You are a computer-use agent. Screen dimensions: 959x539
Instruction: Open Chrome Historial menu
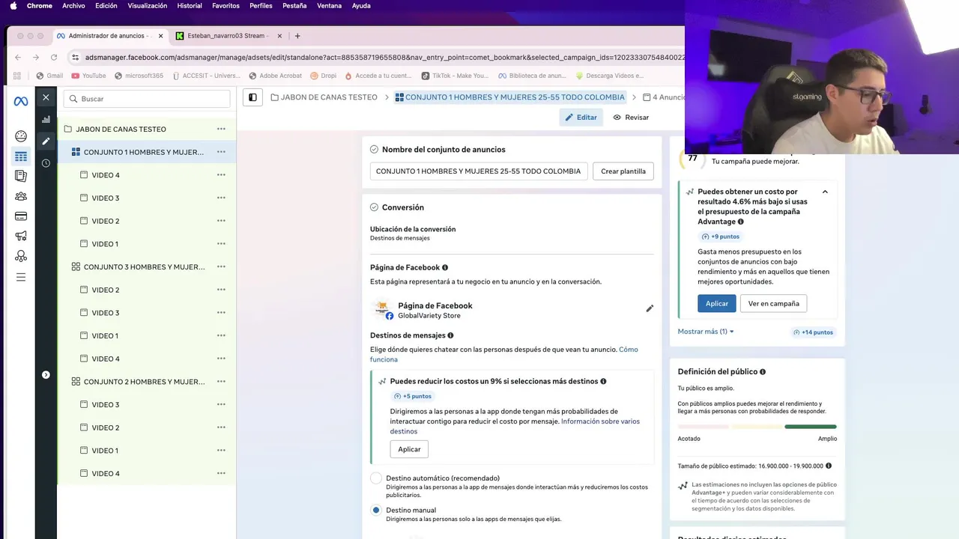pos(190,5)
